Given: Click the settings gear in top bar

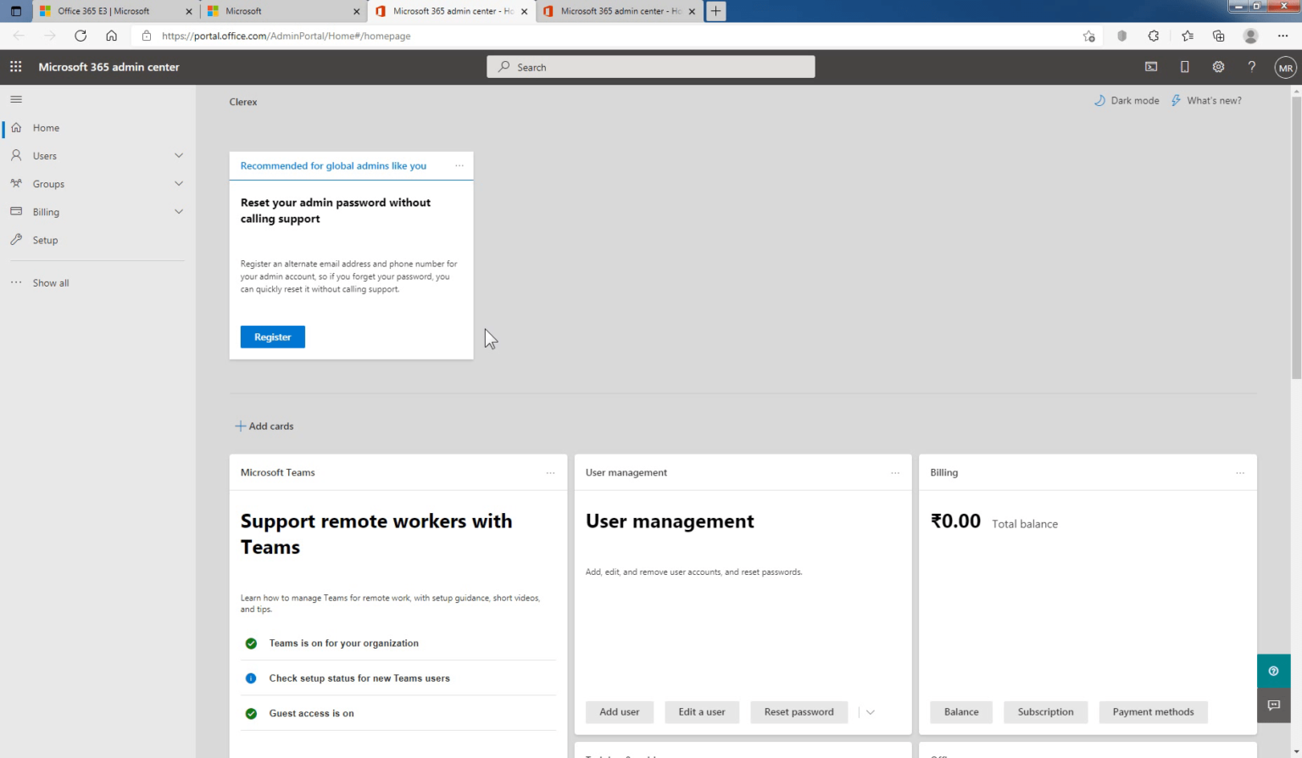Looking at the screenshot, I should click(x=1218, y=66).
